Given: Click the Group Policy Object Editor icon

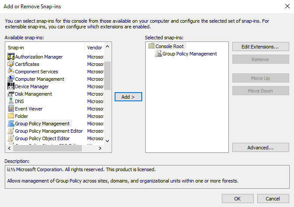Looking at the screenshot, I should (x=11, y=138).
